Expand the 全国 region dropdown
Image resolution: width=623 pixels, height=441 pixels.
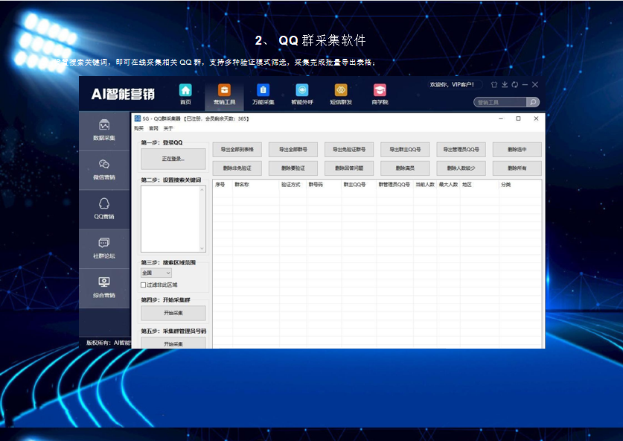point(156,273)
